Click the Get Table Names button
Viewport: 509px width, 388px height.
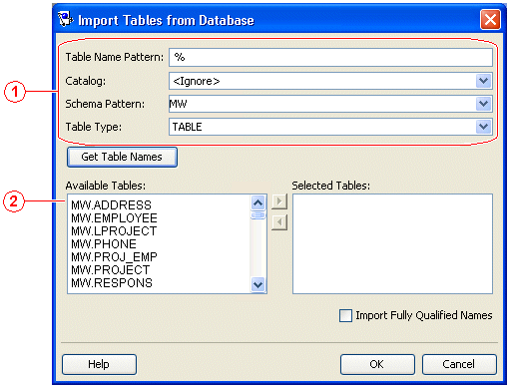point(122,157)
